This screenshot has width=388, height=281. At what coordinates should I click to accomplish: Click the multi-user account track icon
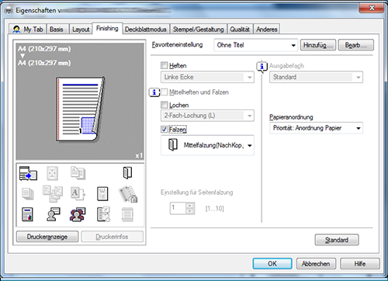(78, 214)
